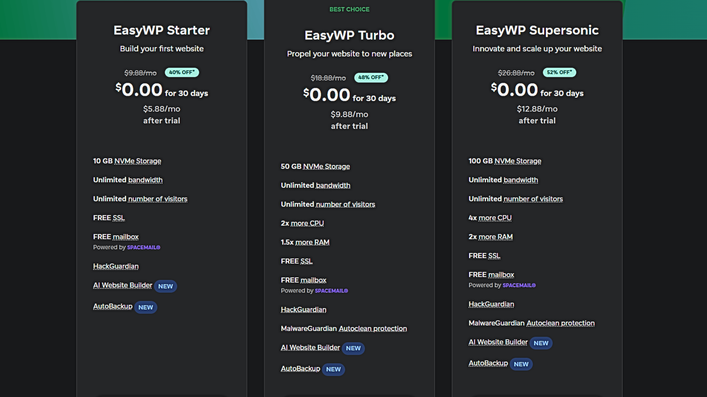Open HackGuardian details in Starter plan
The width and height of the screenshot is (707, 397).
(116, 266)
